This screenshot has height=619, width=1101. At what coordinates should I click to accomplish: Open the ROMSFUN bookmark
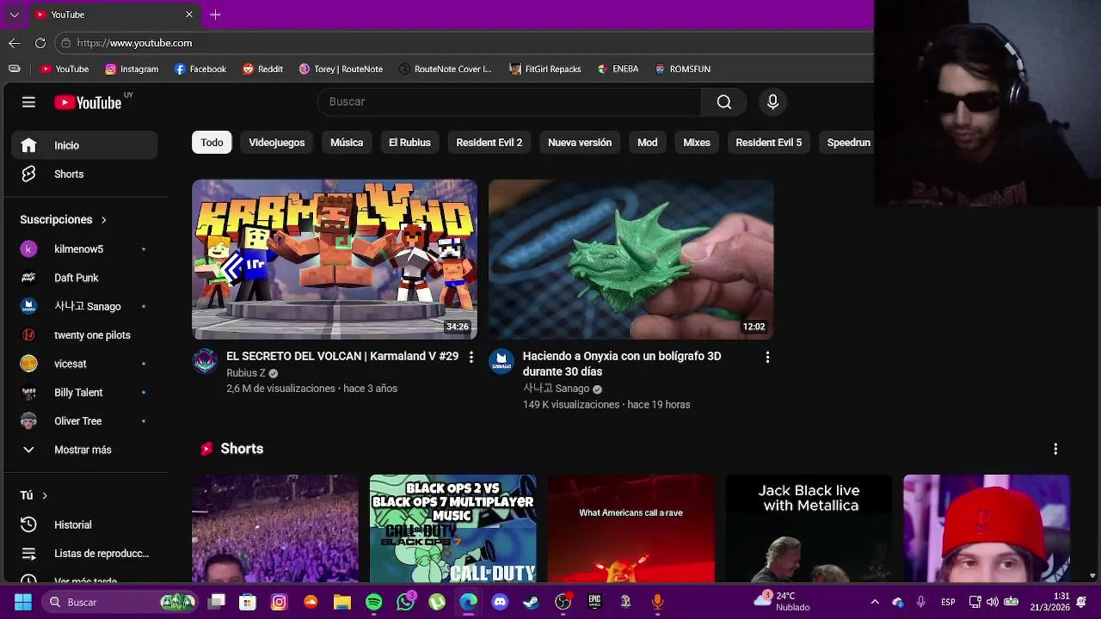coord(683,69)
